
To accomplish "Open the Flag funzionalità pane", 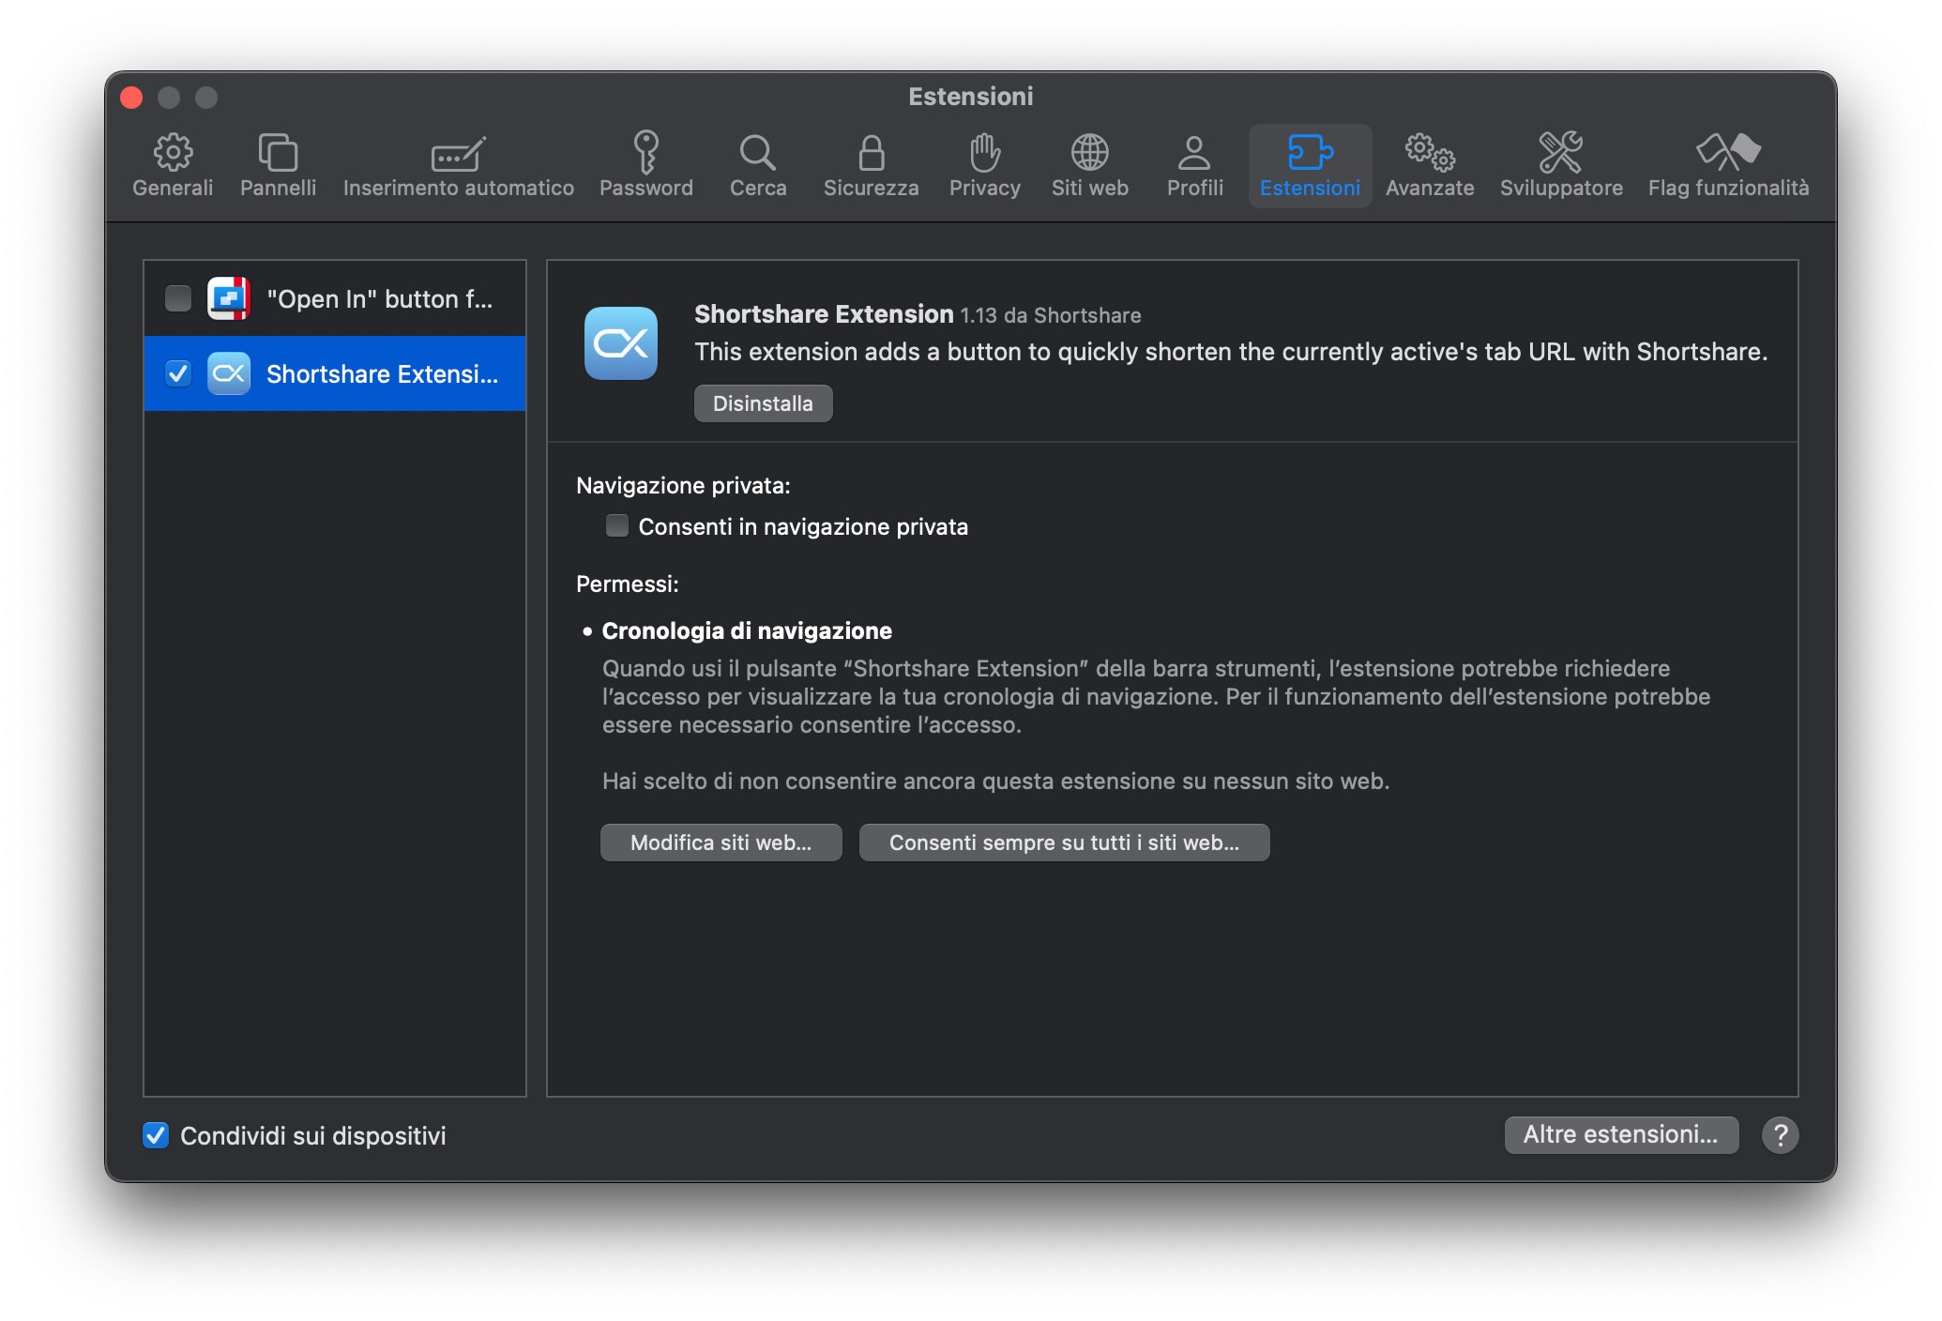I will pos(1729,165).
